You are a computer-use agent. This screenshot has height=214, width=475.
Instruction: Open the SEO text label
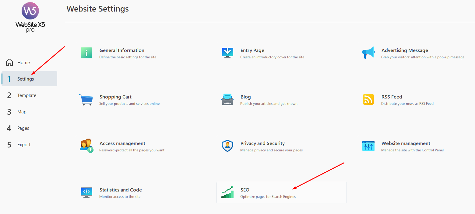click(x=245, y=190)
